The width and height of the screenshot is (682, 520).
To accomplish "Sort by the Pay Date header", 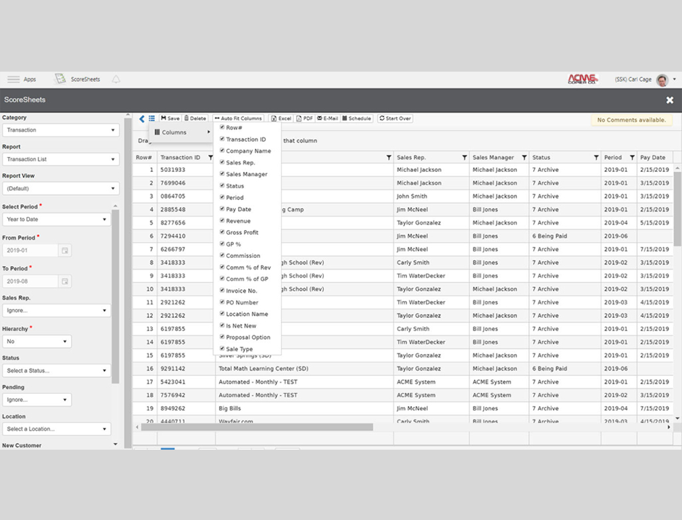I will pos(653,158).
